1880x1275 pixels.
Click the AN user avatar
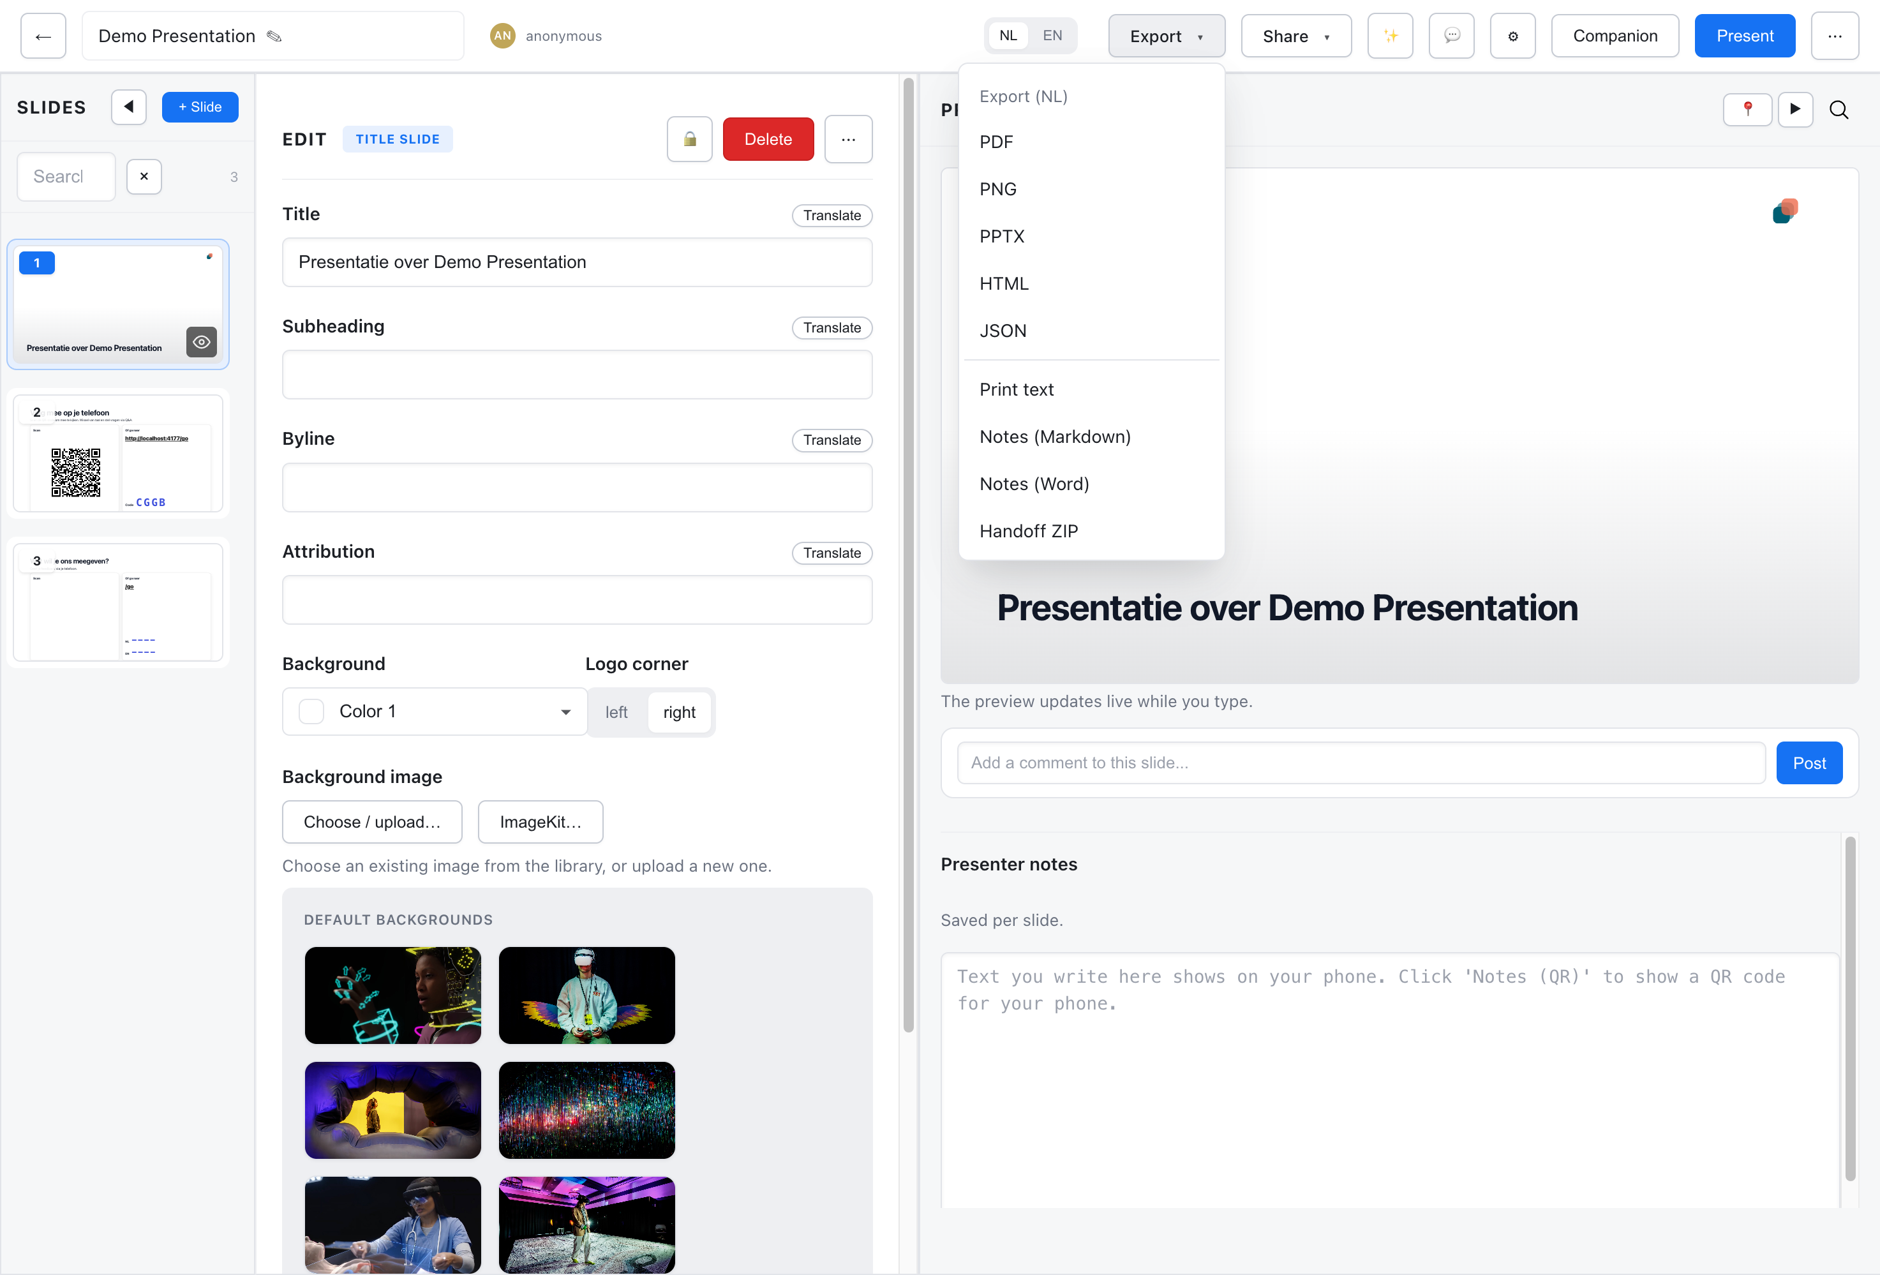click(502, 36)
